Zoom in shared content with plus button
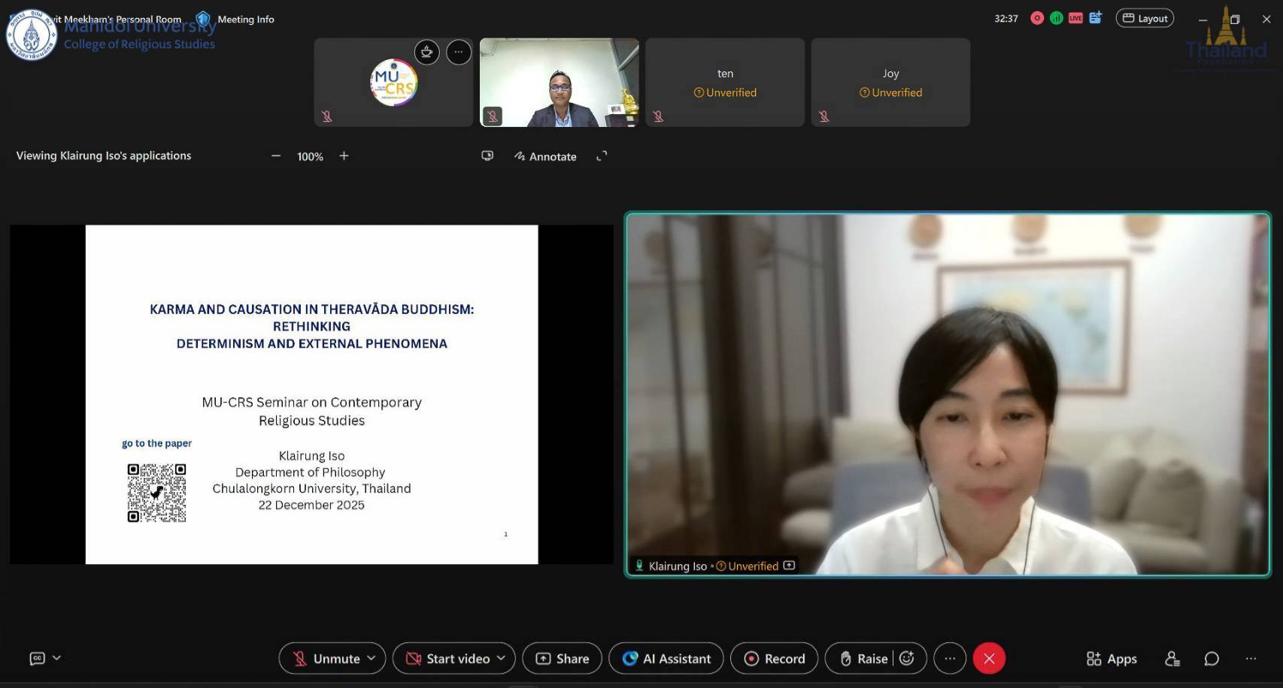Screen dimensions: 1283x688 click(x=344, y=156)
